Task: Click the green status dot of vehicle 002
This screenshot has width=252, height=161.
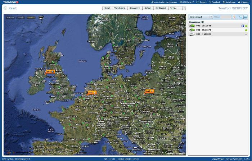Action: [246, 30]
